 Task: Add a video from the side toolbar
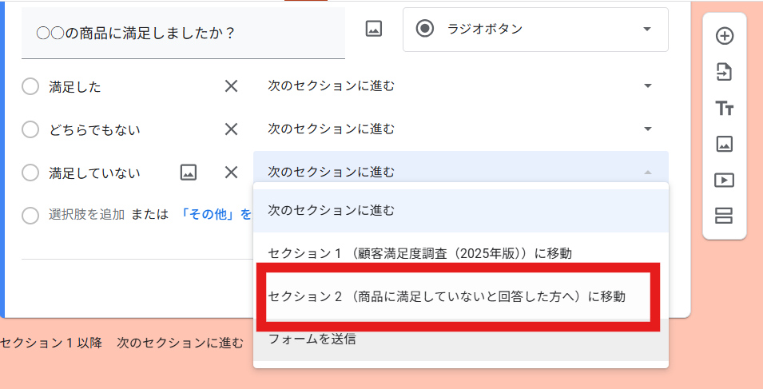(x=725, y=180)
